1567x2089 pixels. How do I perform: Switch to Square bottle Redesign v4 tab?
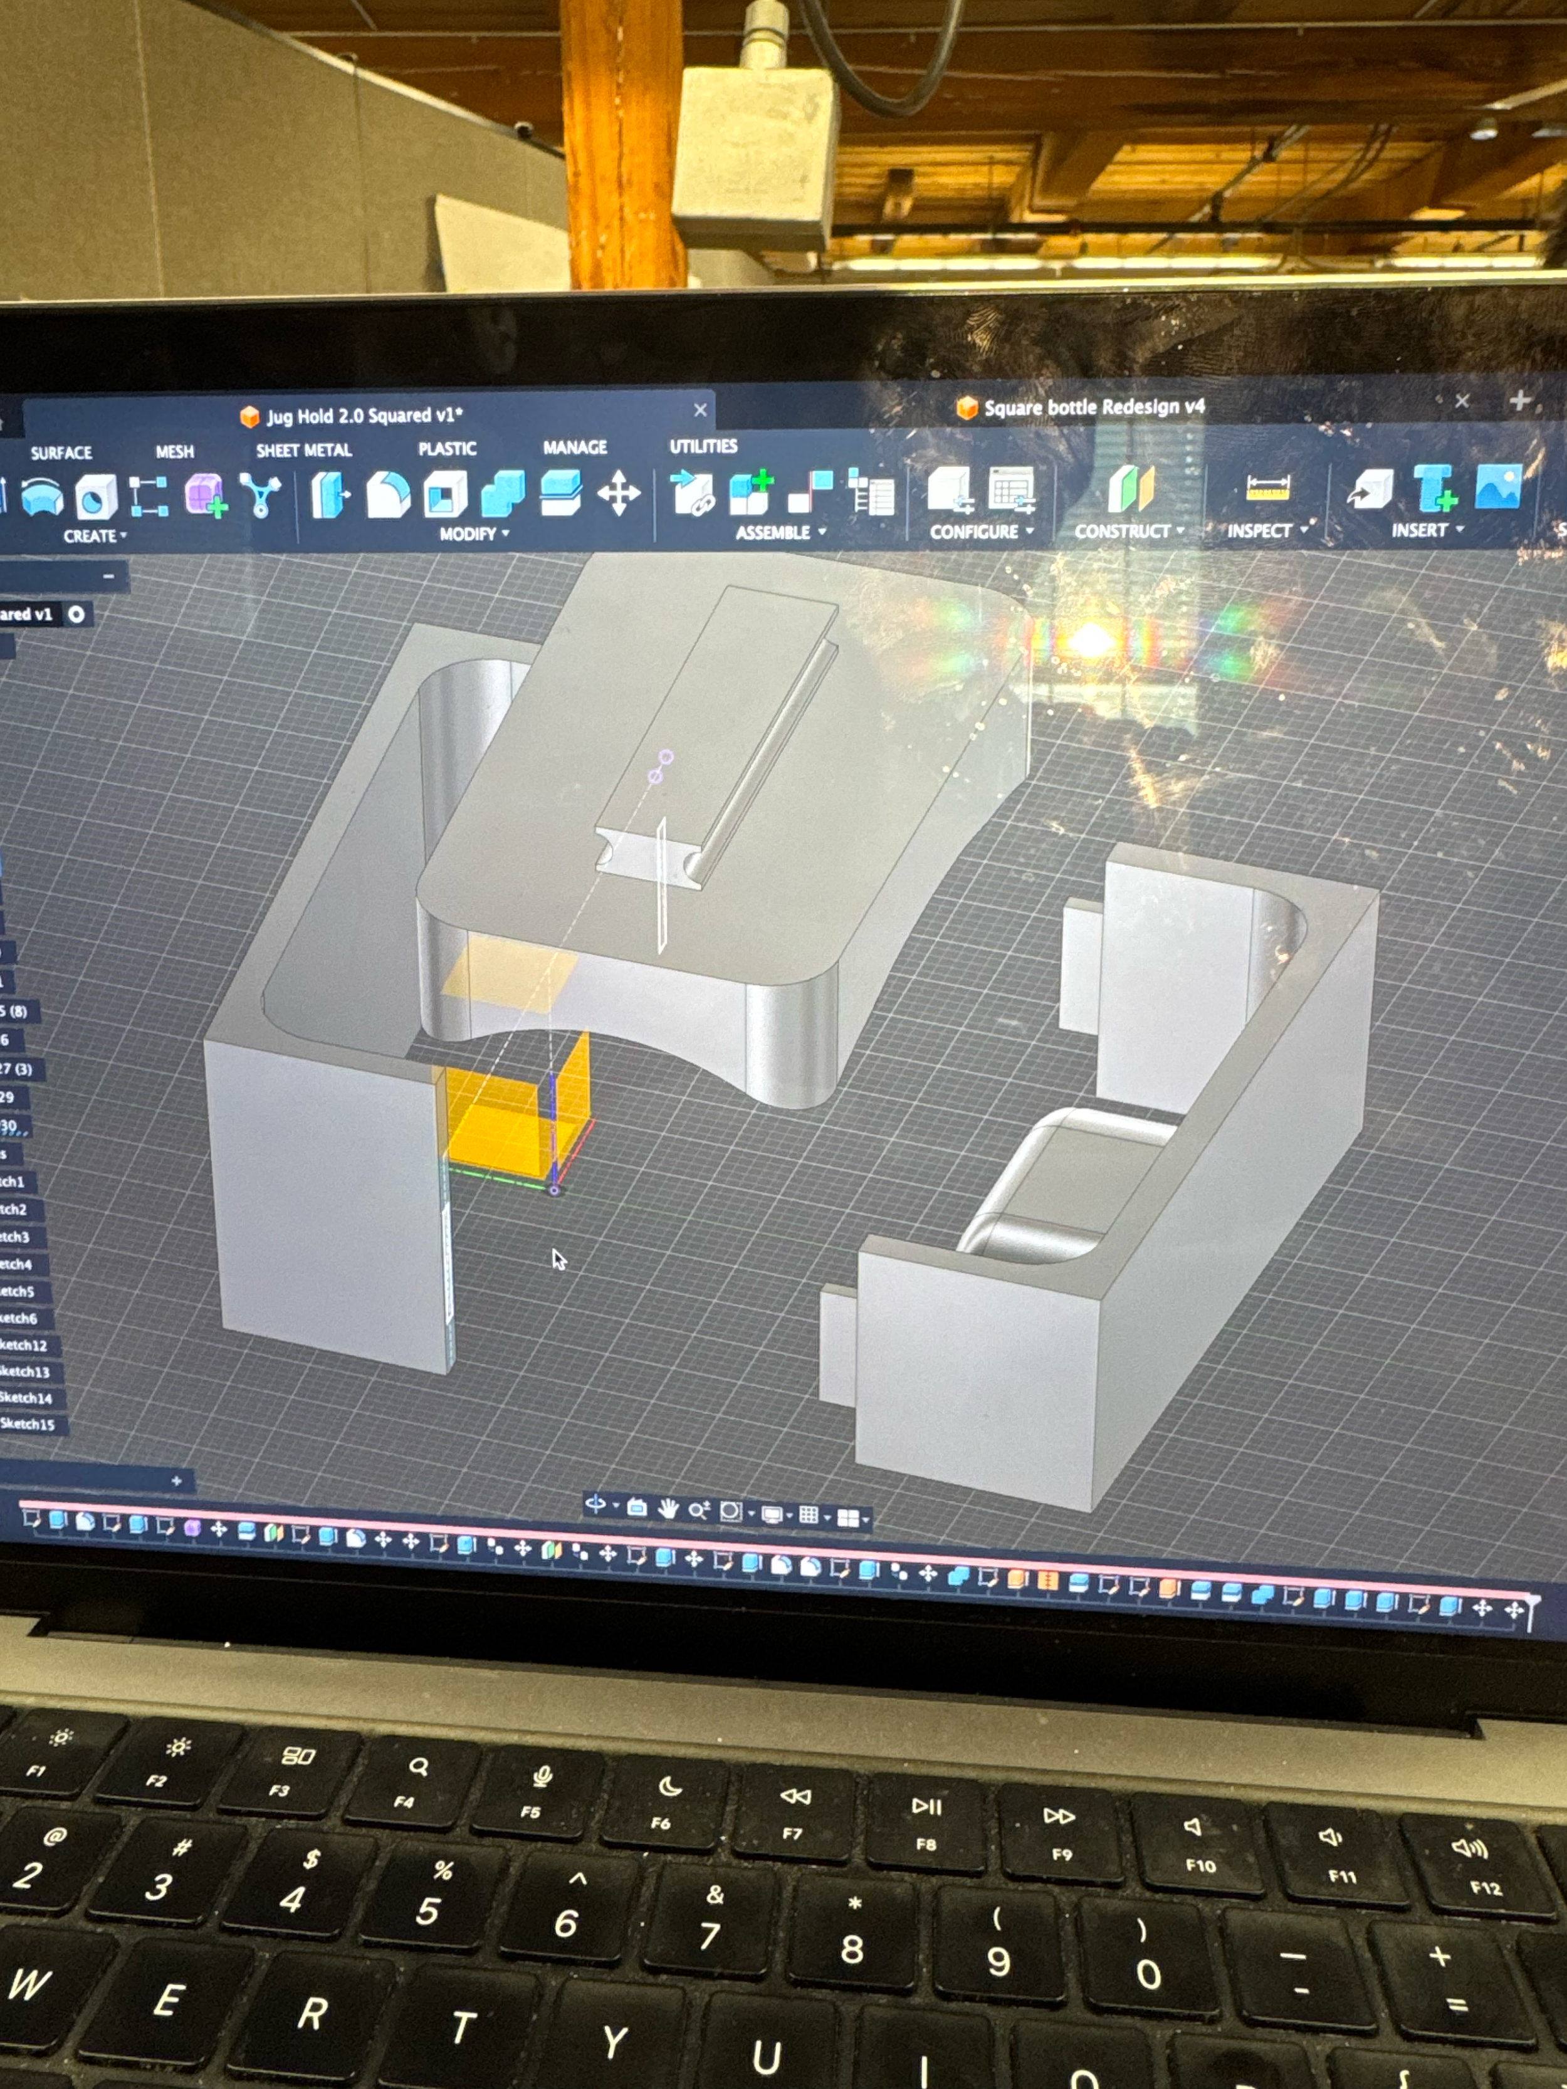tap(1093, 407)
